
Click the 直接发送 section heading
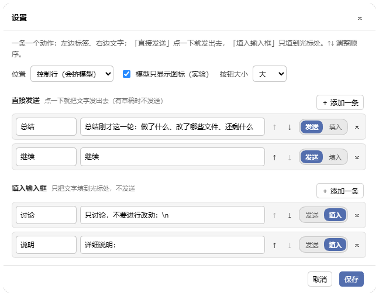pyautogui.click(x=26, y=101)
